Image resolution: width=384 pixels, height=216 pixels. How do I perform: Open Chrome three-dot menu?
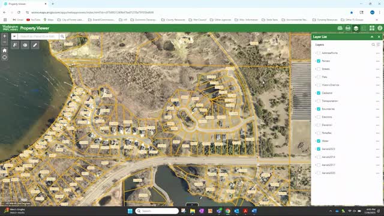380,12
